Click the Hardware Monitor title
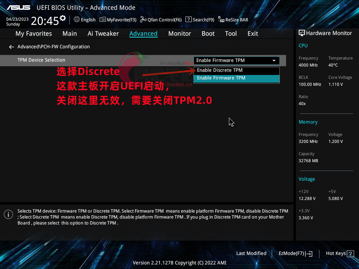The image size is (359, 269). [329, 33]
